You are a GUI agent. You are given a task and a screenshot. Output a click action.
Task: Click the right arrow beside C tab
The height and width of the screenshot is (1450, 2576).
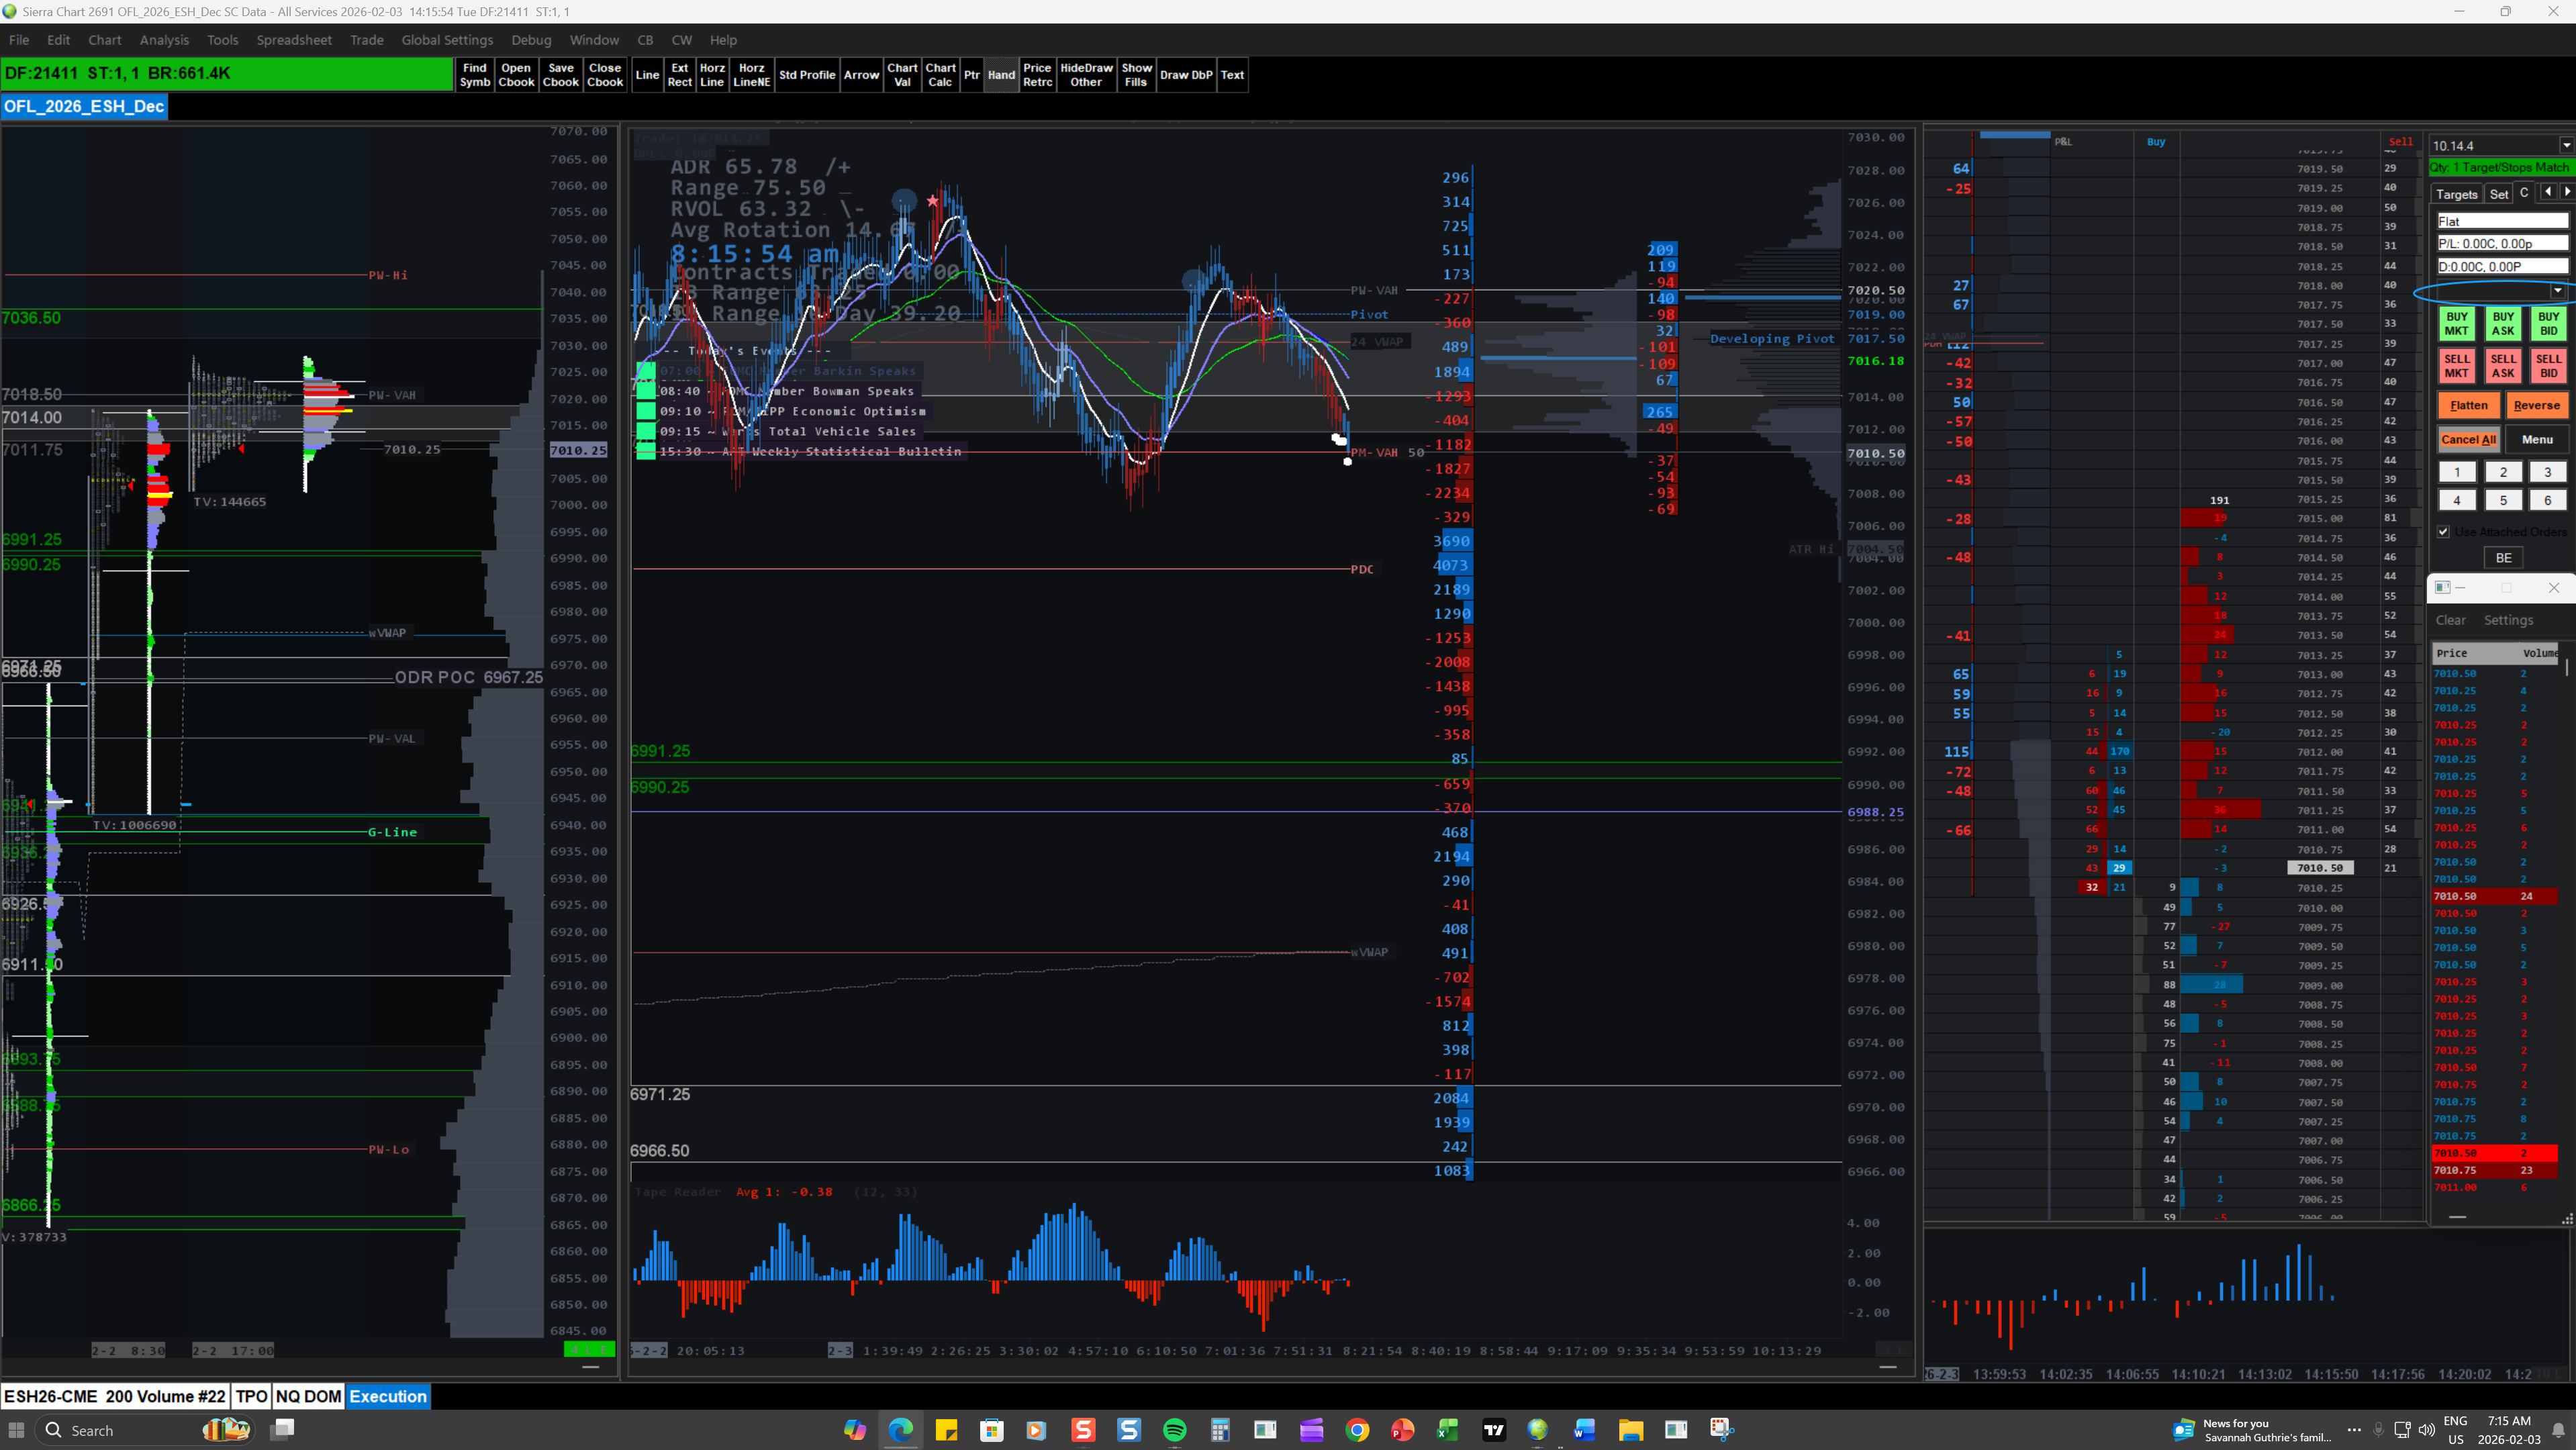click(x=2566, y=192)
